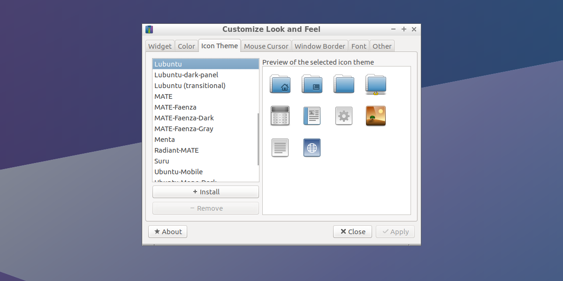Open the About dialog
563x281 pixels.
167,231
